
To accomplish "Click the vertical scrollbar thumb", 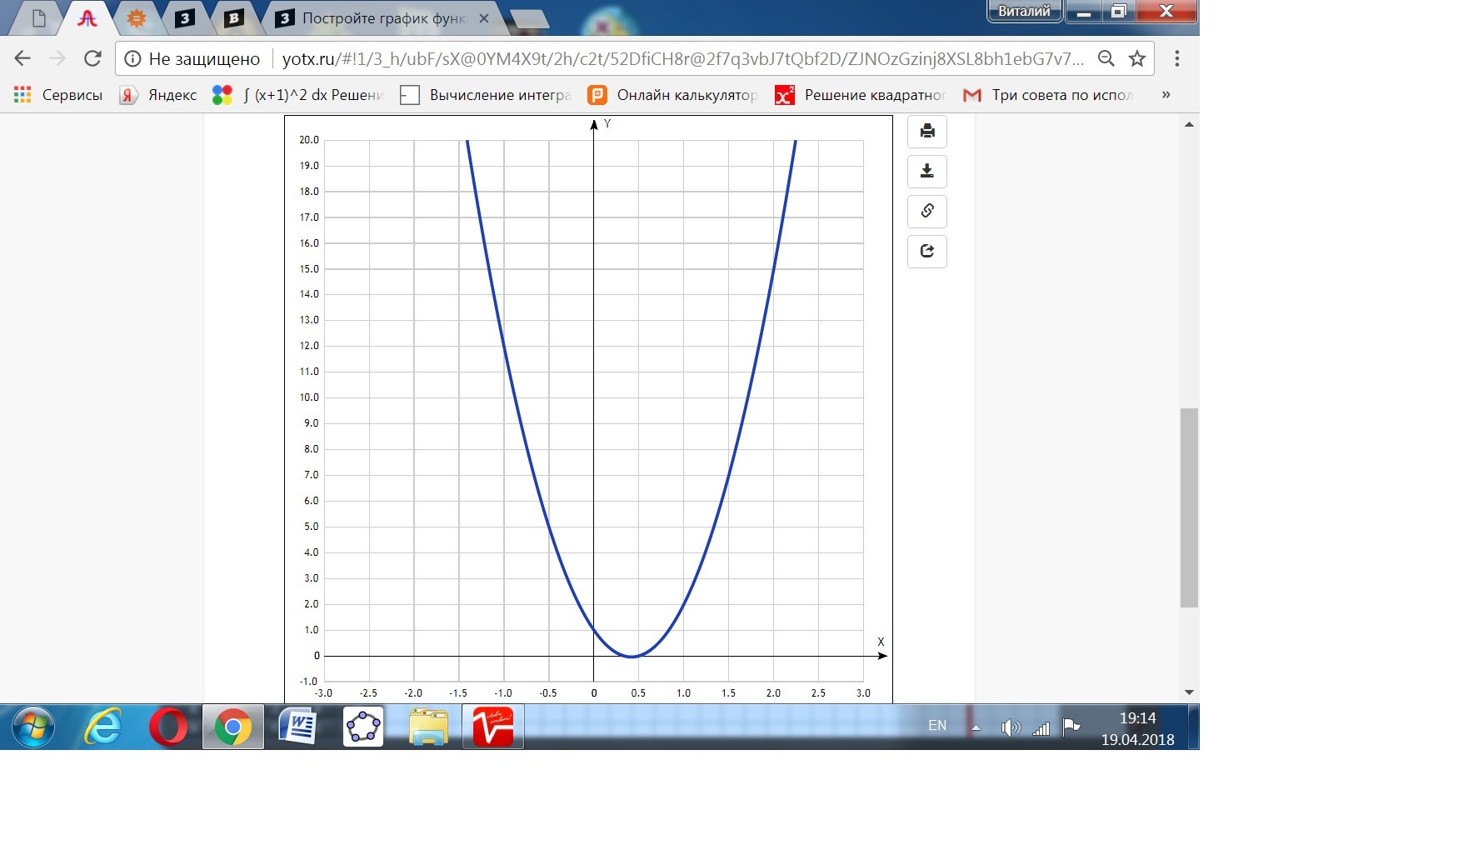I will tap(1189, 507).
